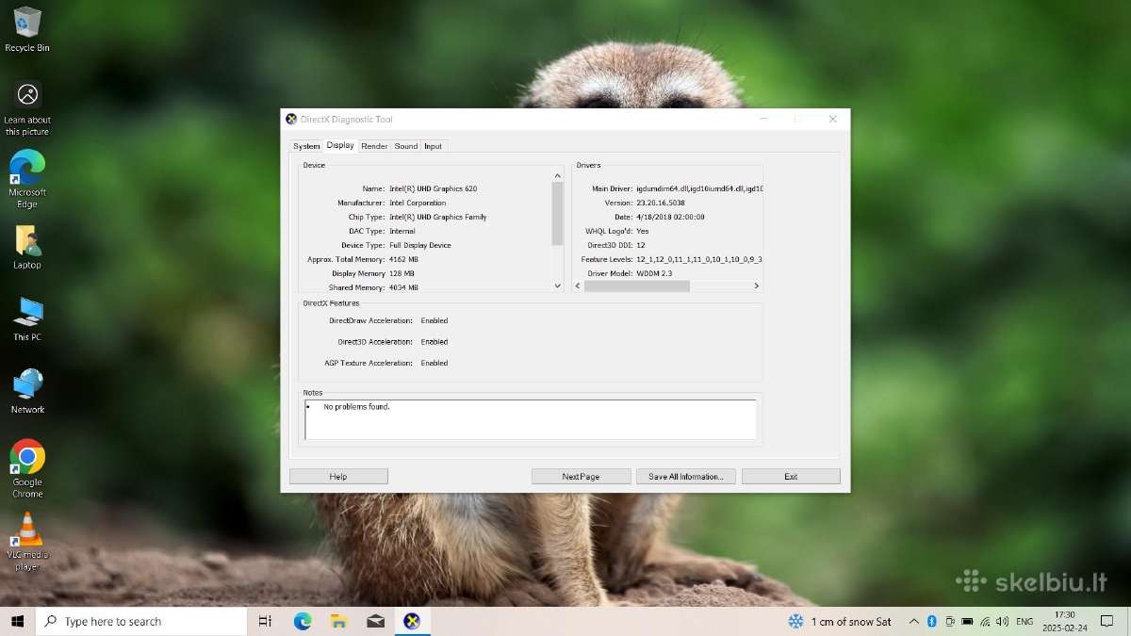Click Drivers list scroll left arrow
Screen dimensions: 1131x636
(579, 285)
